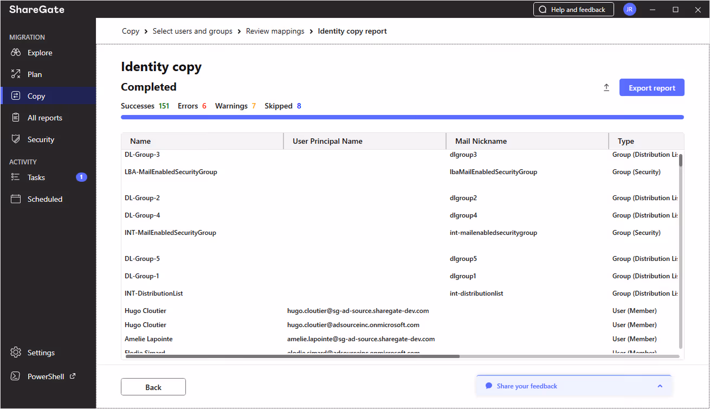The image size is (710, 409).
Task: Filter by Errors 6
Action: (192, 106)
